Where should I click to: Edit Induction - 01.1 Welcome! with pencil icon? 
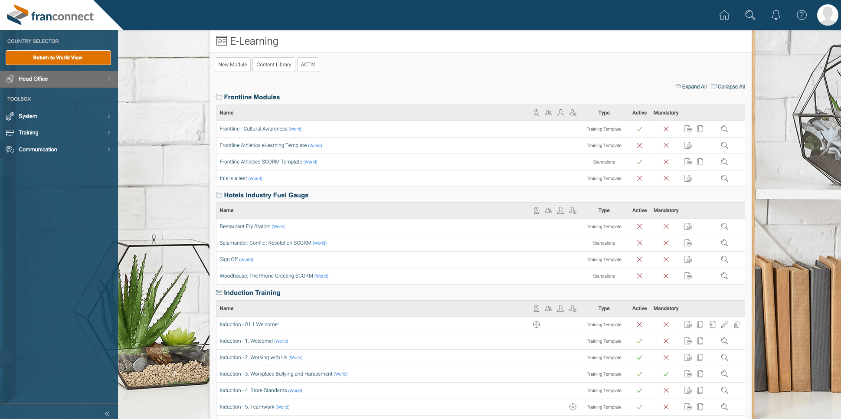coord(724,324)
